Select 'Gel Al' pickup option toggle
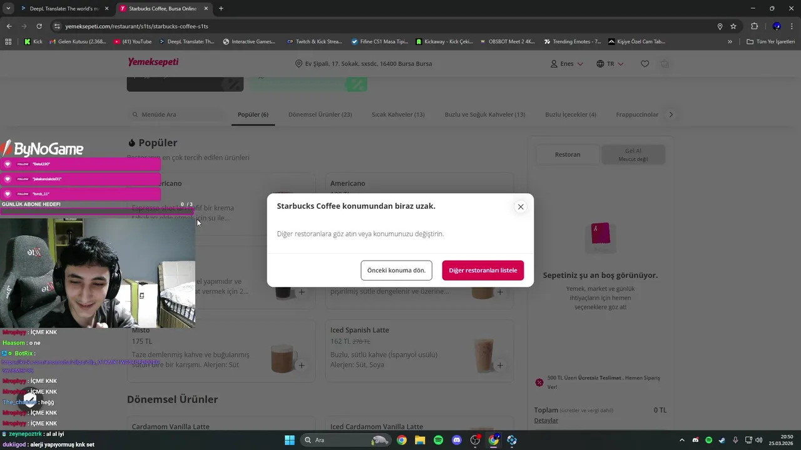The image size is (801, 450). click(633, 154)
